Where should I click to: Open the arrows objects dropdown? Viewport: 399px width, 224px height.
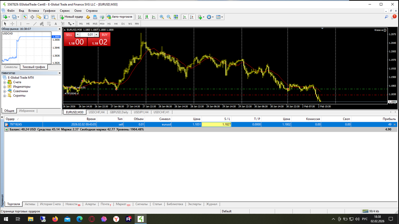point(73,24)
